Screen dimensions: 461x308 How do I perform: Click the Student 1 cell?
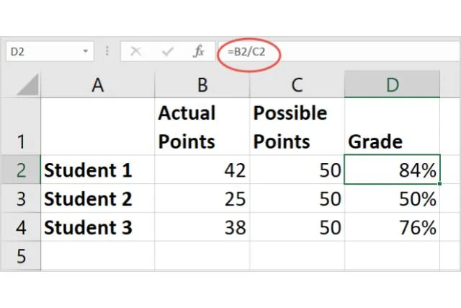pyautogui.click(x=98, y=170)
